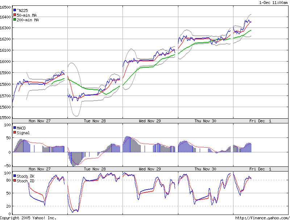Click the 16200 price axis label
The height and width of the screenshot is (220, 290).
(x=5, y=39)
